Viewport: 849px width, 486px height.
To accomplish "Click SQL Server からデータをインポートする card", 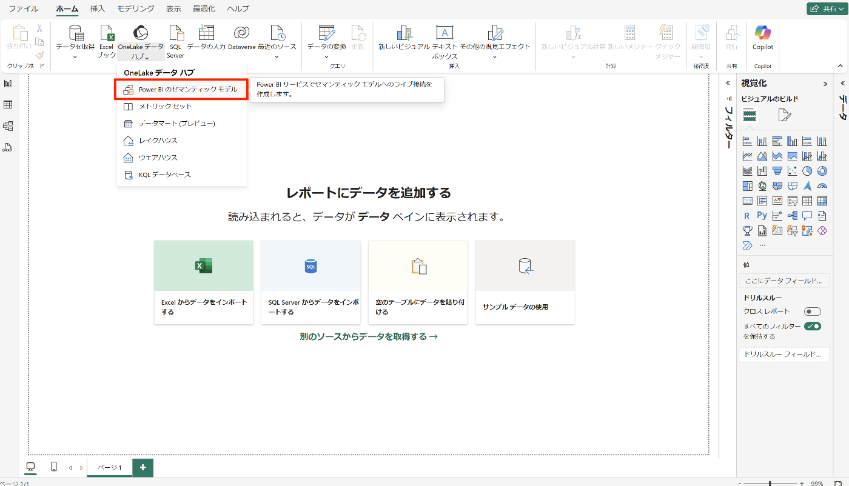I will (310, 282).
